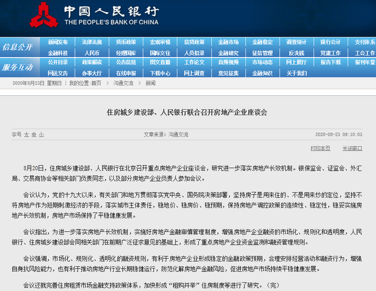Screen dimensions: 376x291
Task: Open 货币政策 navigation item
Action: point(126,42)
